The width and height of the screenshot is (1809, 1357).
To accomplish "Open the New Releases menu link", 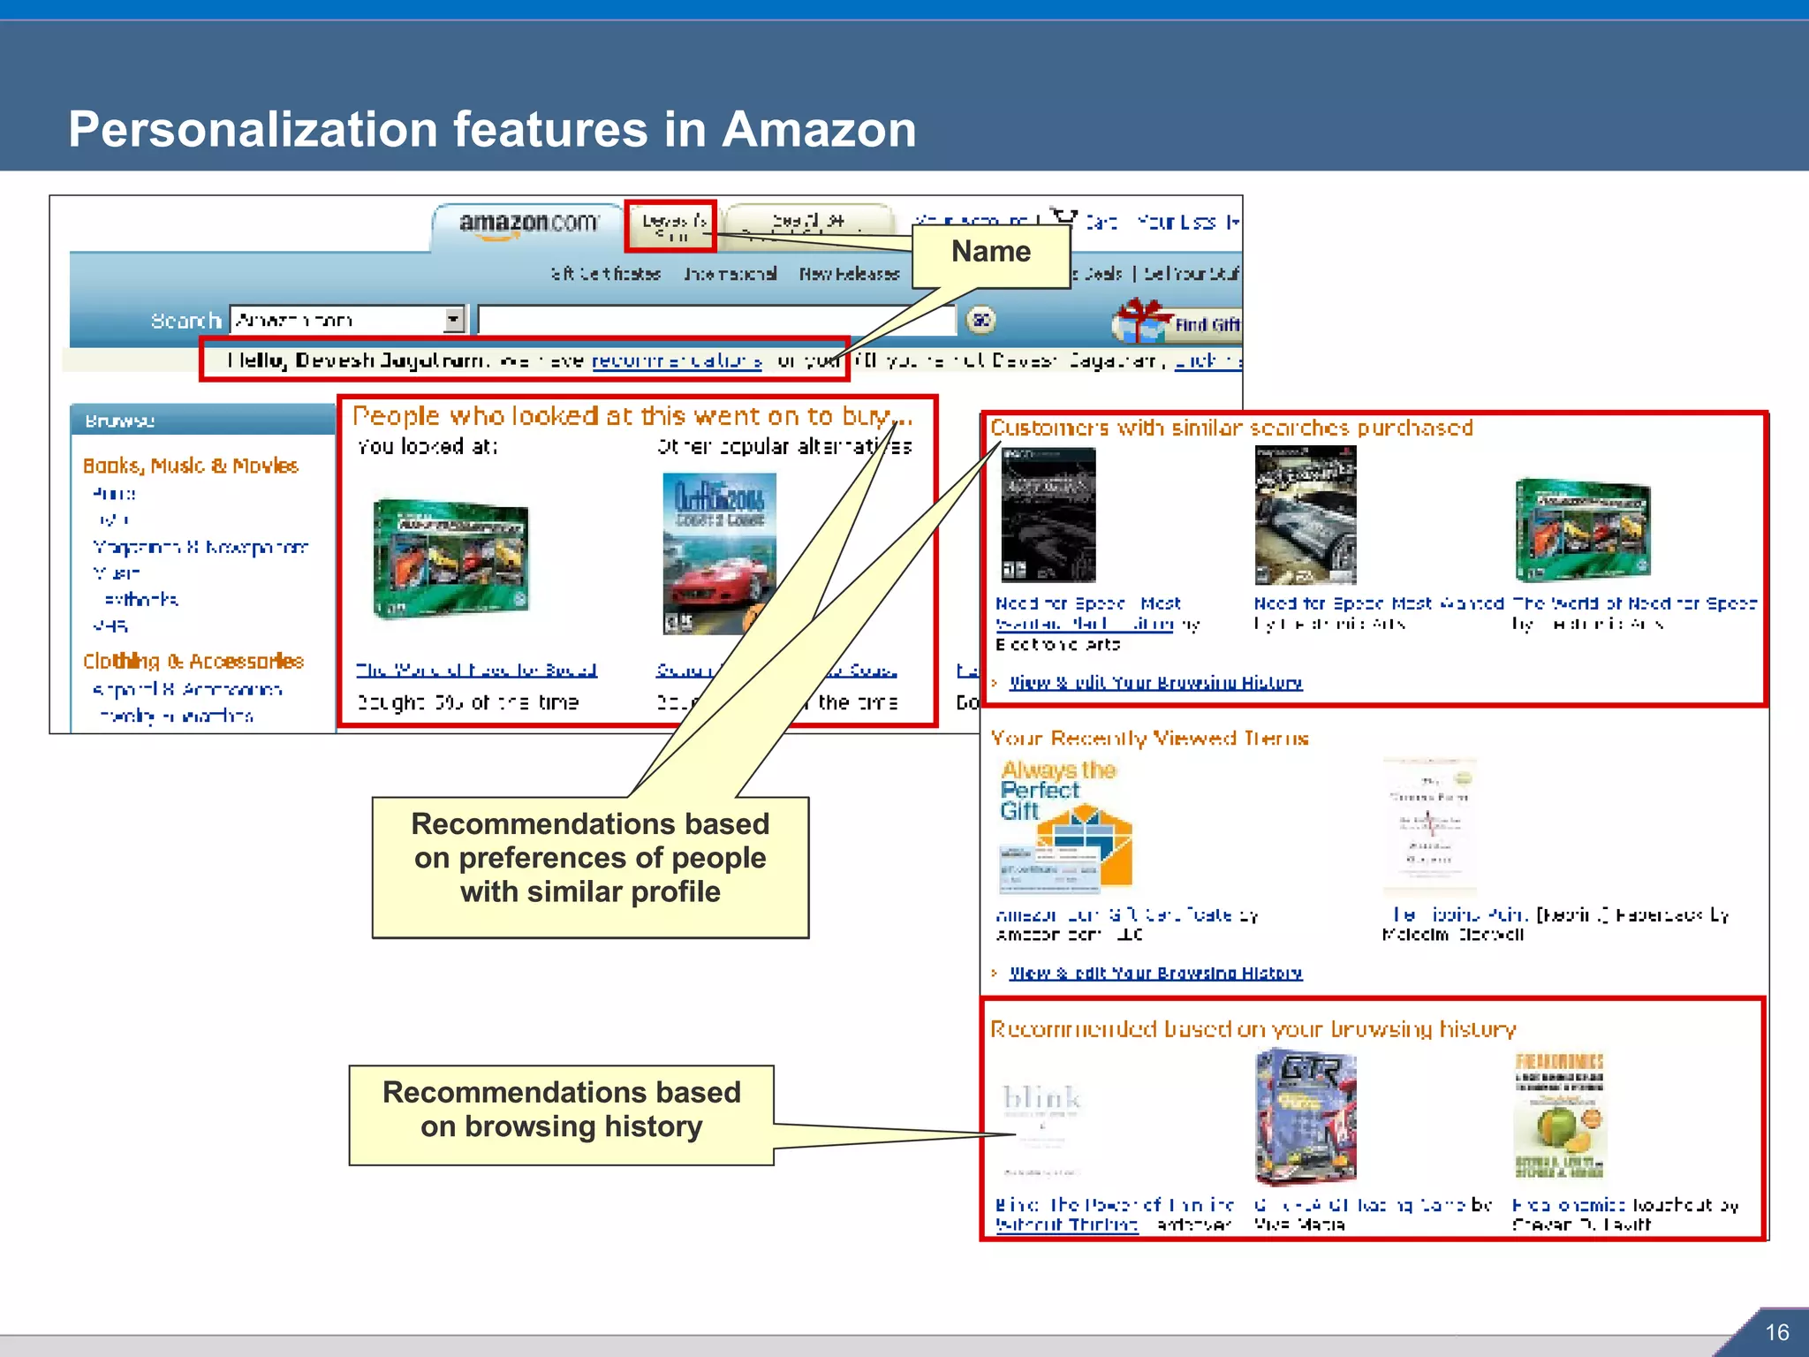I will (849, 273).
